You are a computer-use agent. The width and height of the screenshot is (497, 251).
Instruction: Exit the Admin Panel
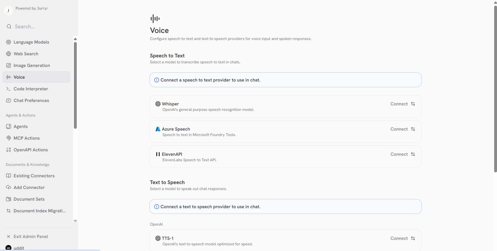30,236
